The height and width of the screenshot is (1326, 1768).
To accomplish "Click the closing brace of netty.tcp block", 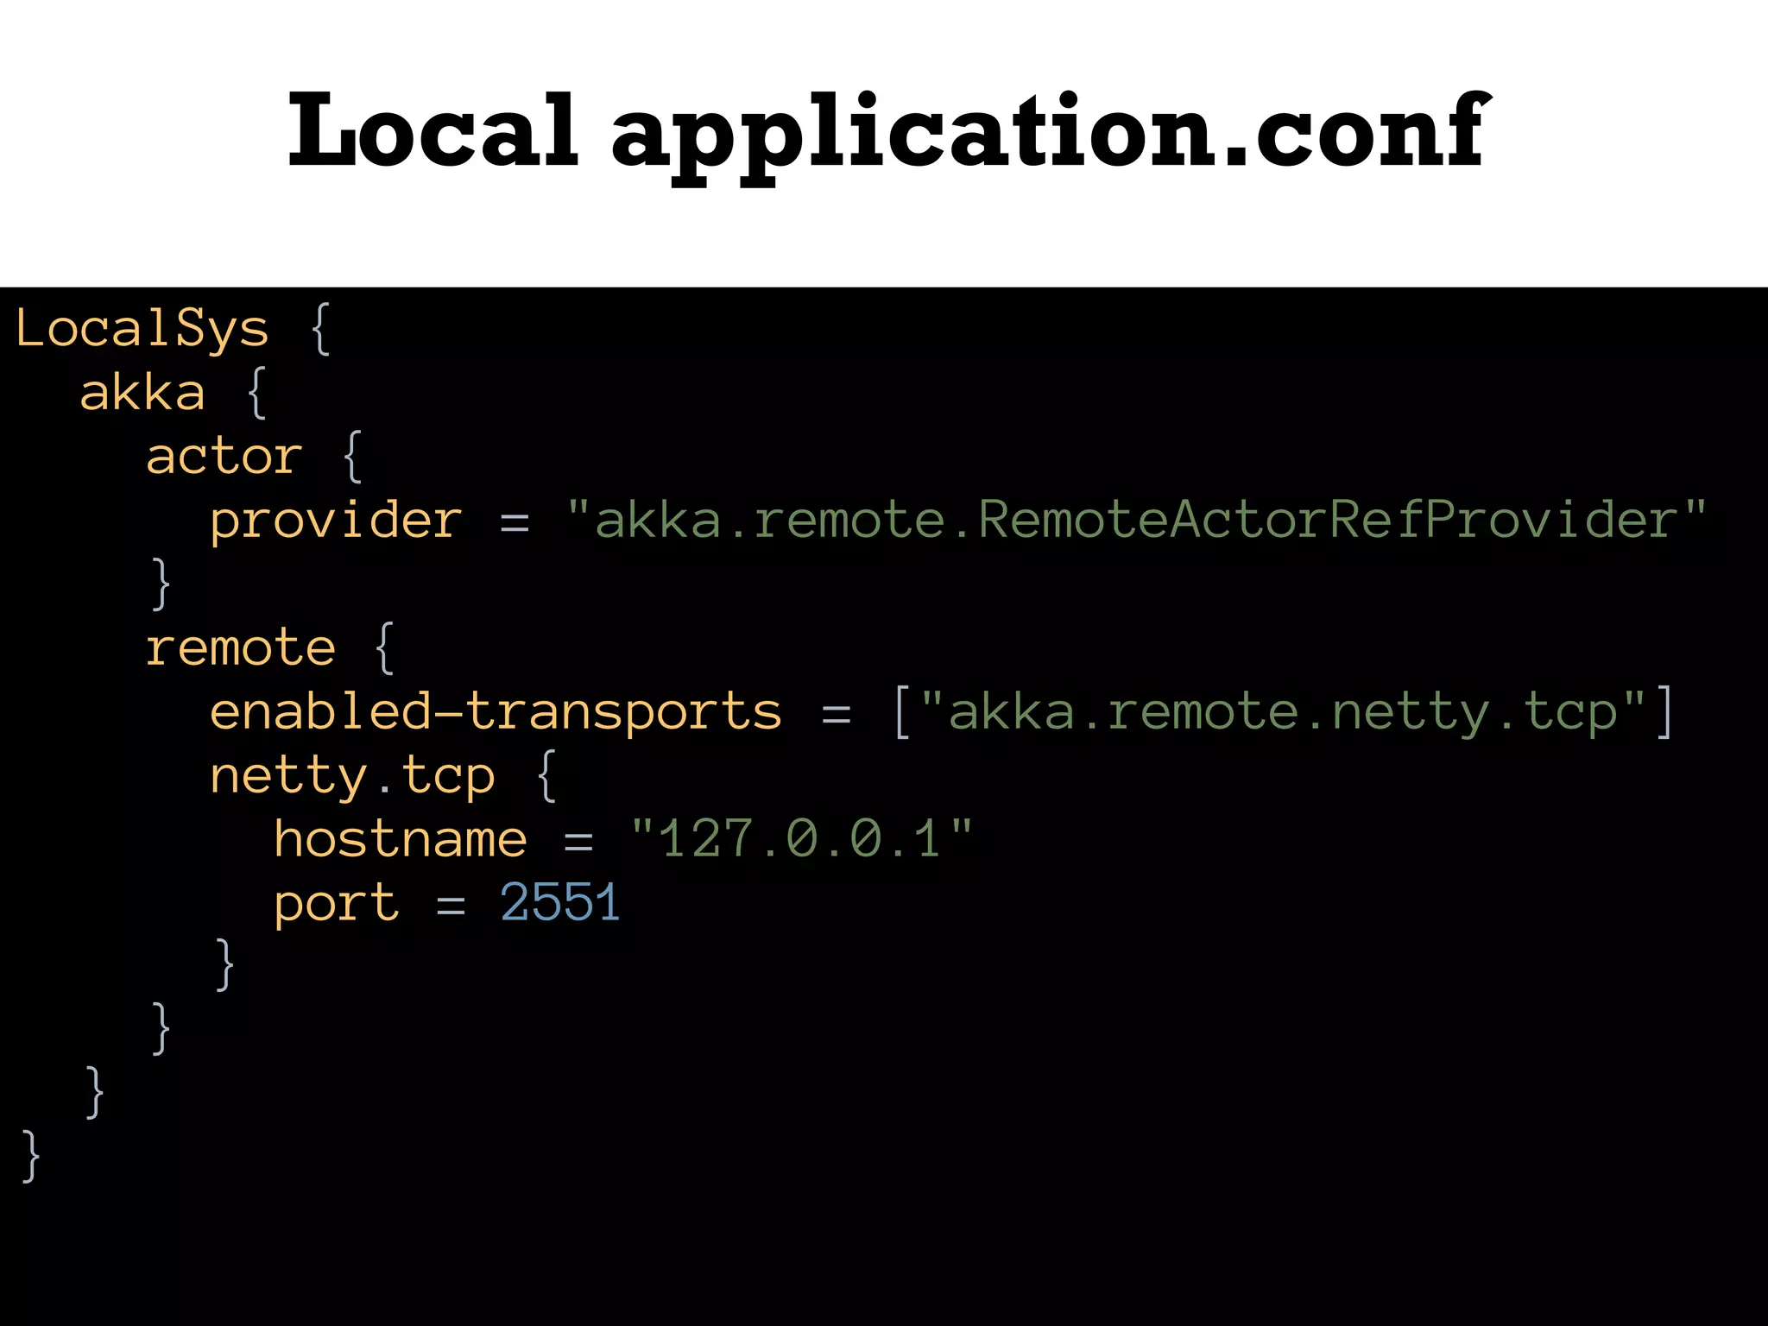I will pos(224,964).
